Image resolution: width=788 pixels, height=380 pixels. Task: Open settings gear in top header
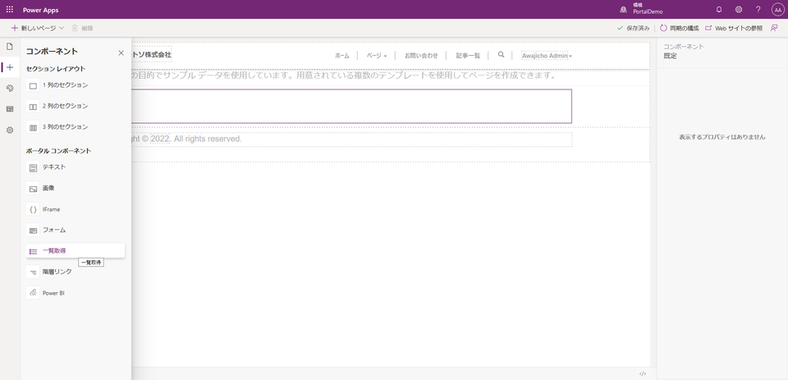point(739,10)
